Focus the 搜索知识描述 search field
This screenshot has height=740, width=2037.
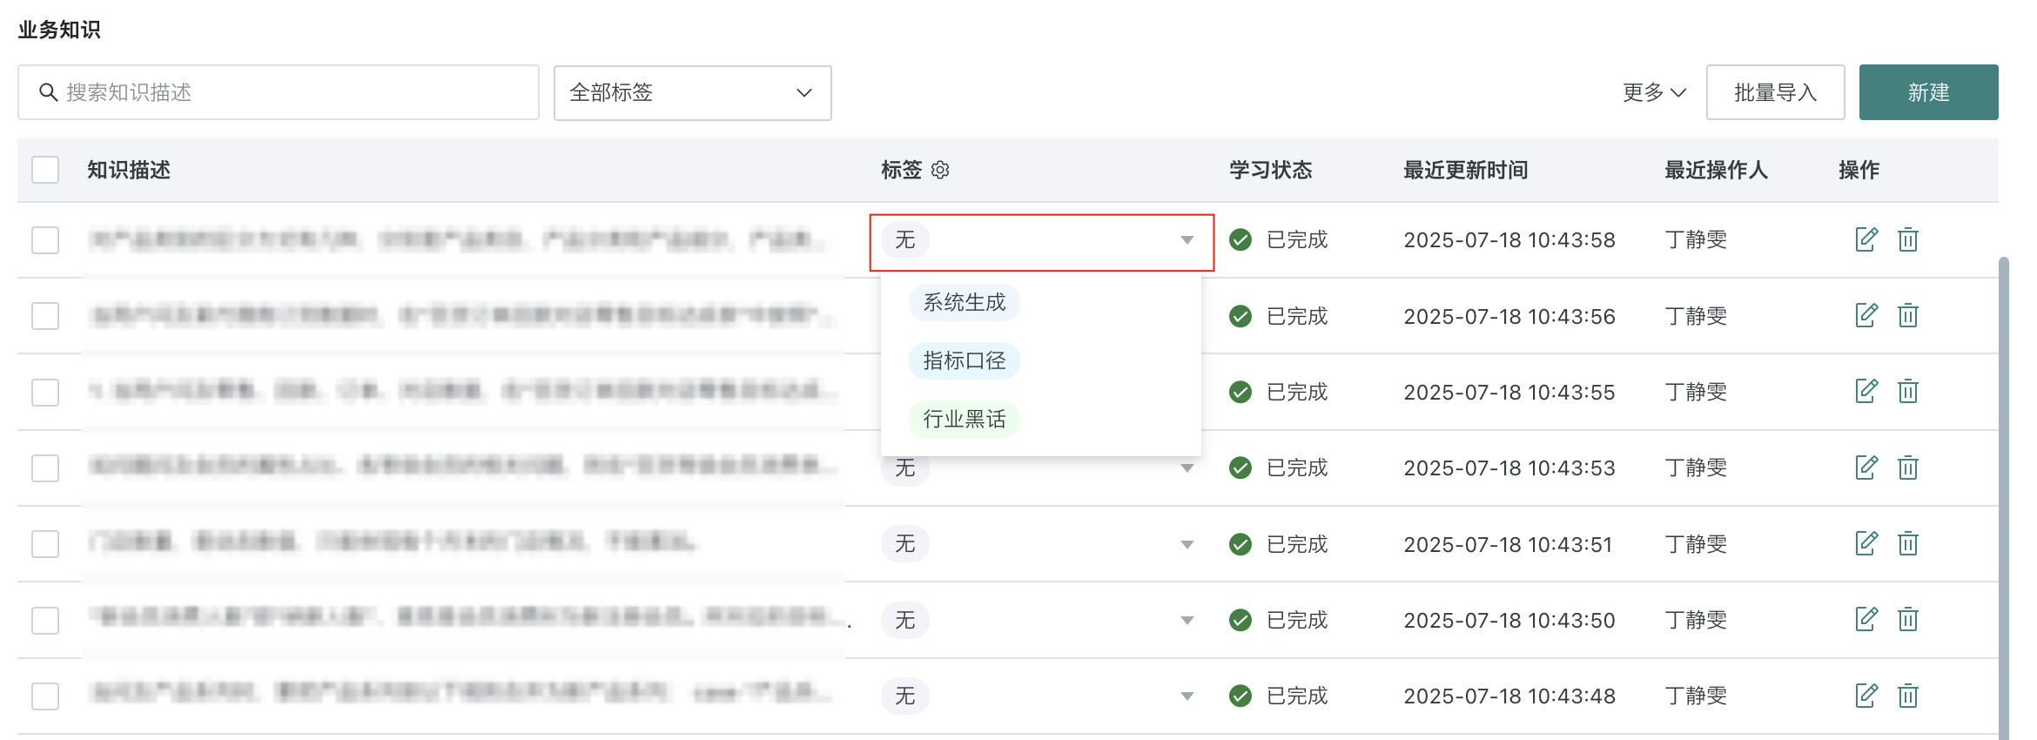[x=287, y=92]
